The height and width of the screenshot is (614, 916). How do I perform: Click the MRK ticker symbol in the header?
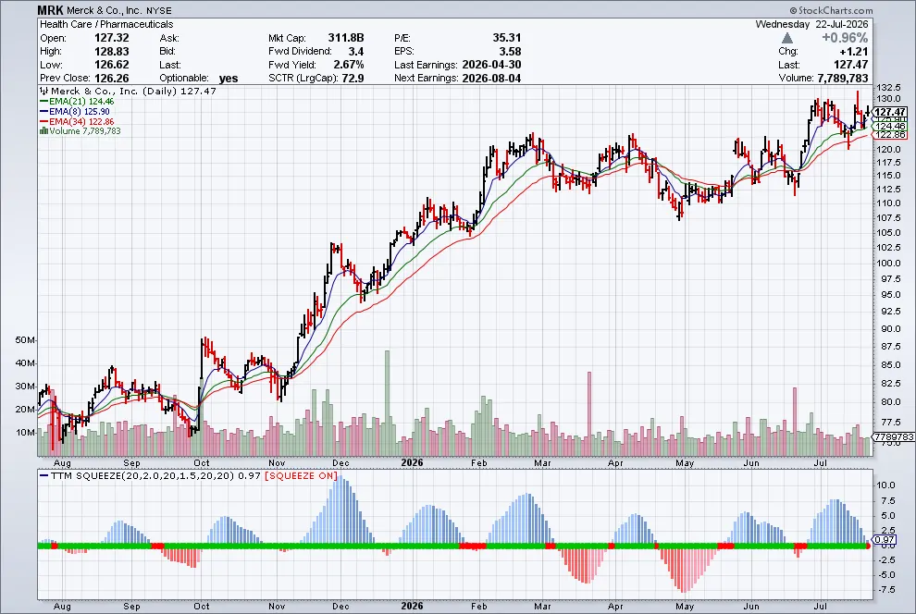point(50,10)
